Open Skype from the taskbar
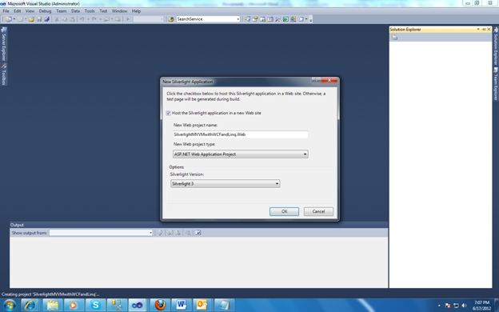499x312 pixels. point(95,306)
